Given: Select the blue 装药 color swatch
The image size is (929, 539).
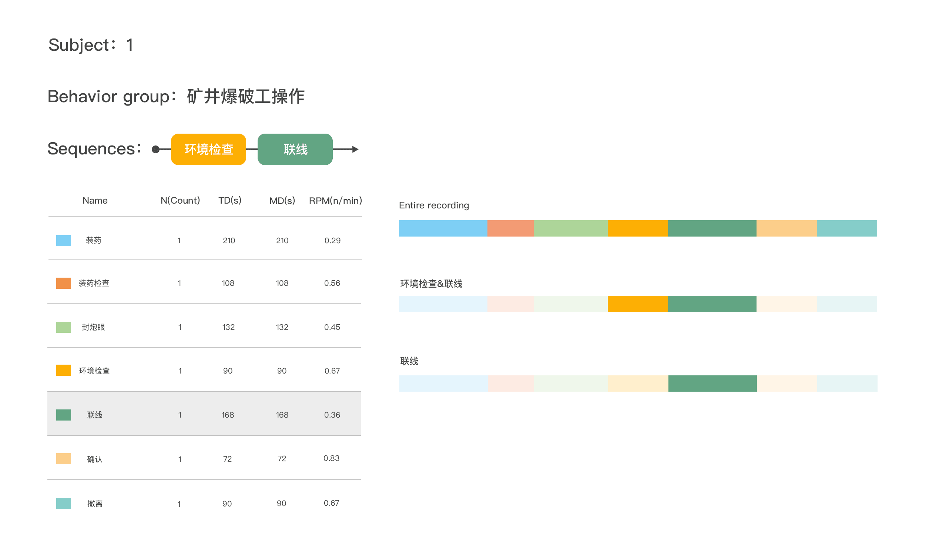Looking at the screenshot, I should pyautogui.click(x=64, y=241).
